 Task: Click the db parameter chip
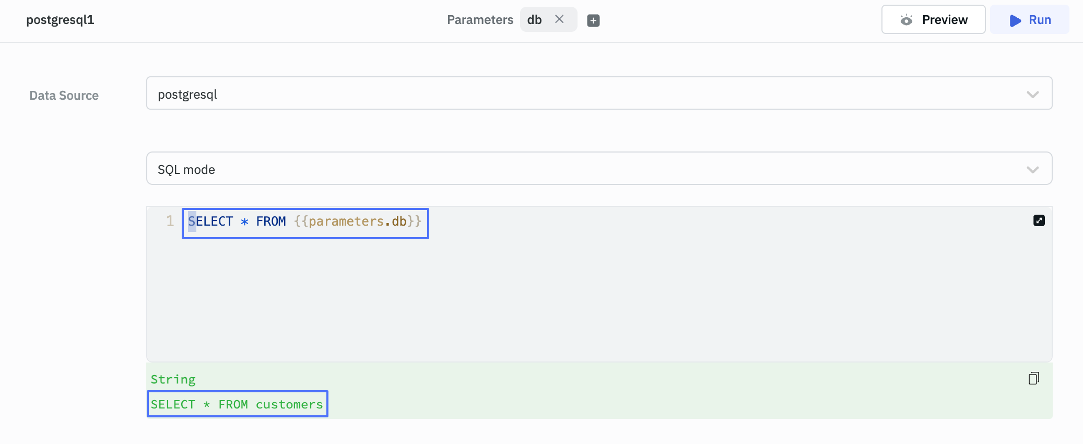[x=535, y=20]
